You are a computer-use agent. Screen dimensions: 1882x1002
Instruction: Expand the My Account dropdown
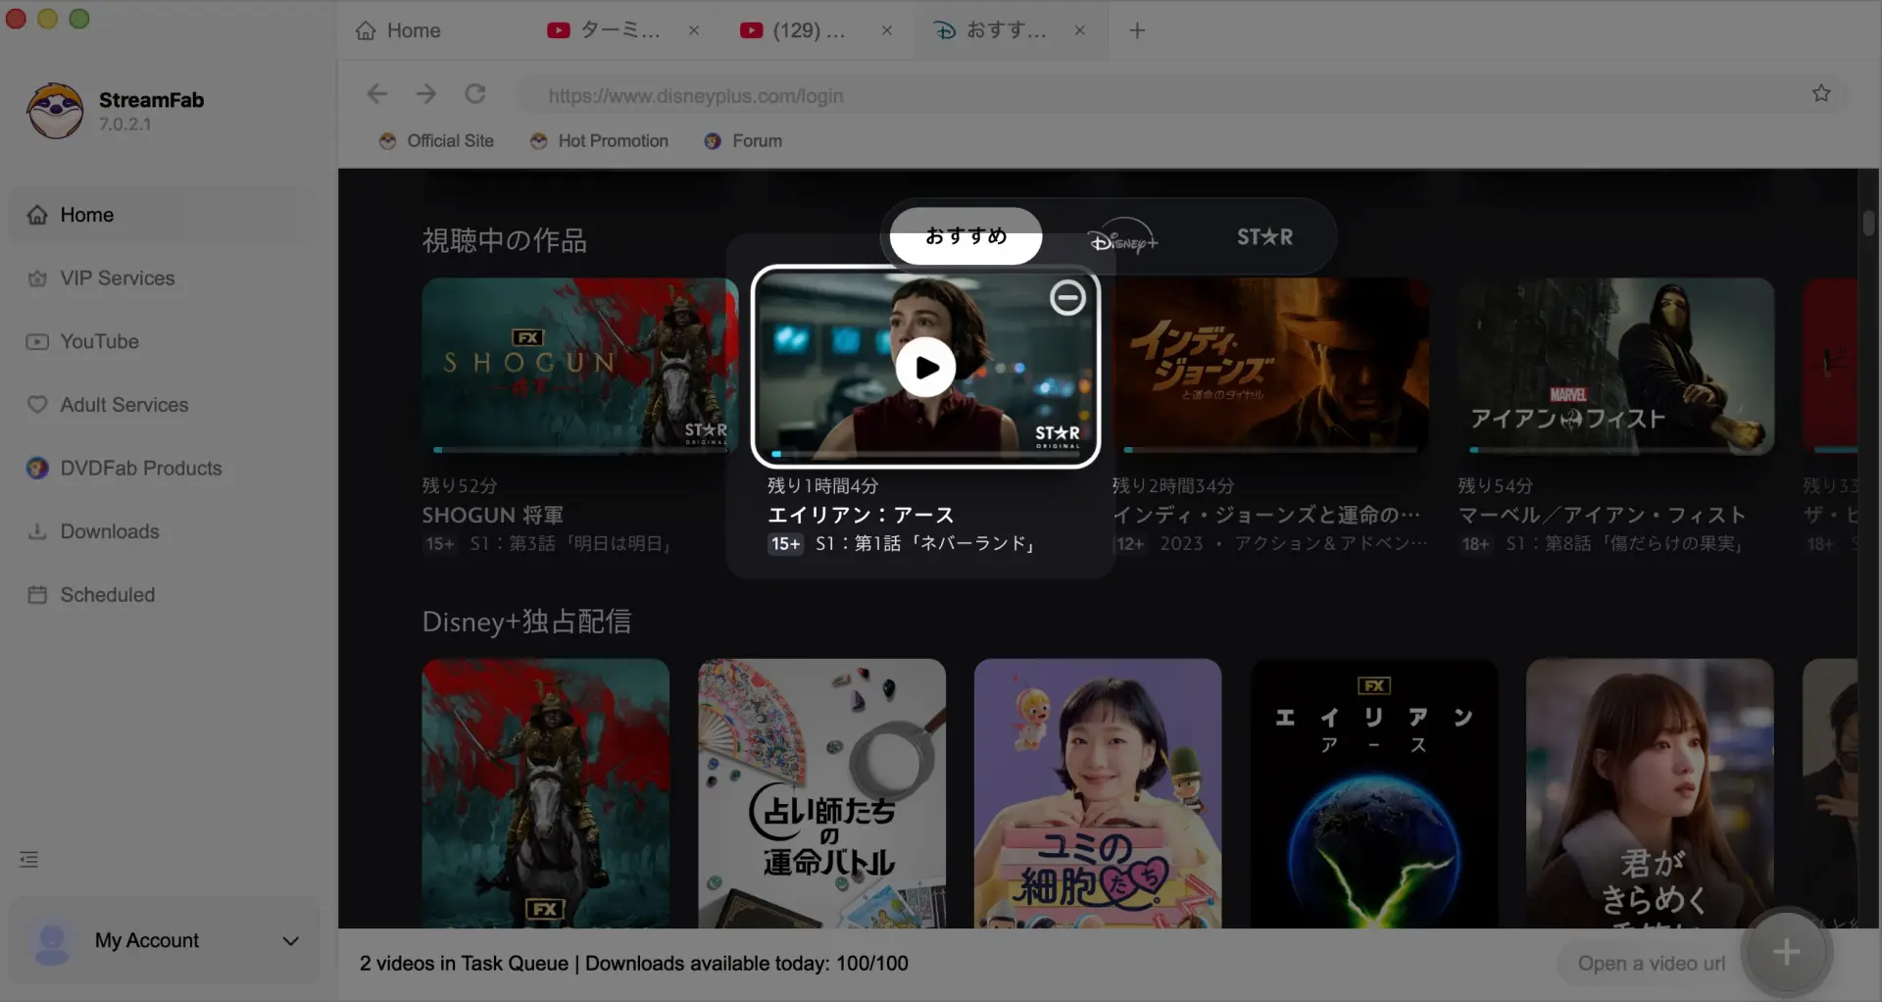[x=290, y=941]
